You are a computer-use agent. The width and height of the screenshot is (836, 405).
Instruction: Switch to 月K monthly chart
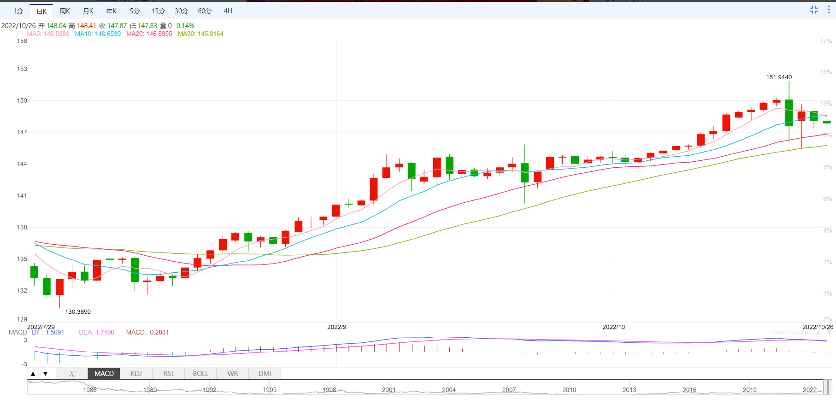click(88, 11)
